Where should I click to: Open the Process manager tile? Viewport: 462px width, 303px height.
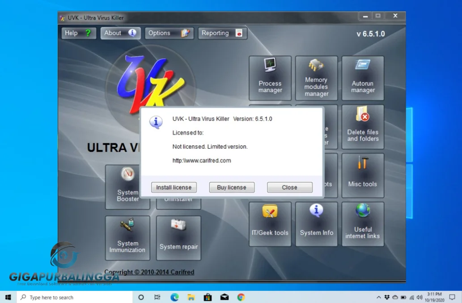(x=270, y=78)
